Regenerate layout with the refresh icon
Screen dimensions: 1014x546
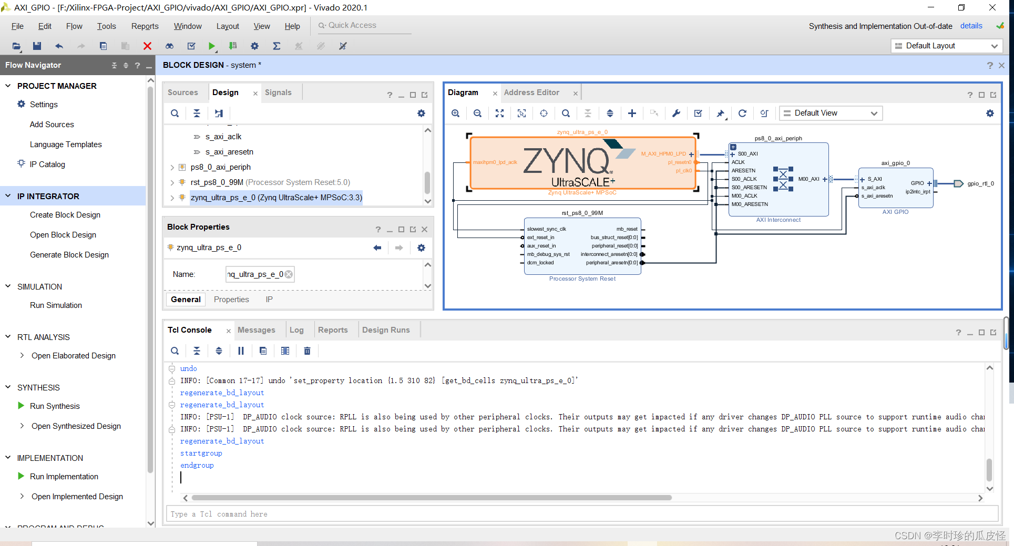[x=742, y=114]
